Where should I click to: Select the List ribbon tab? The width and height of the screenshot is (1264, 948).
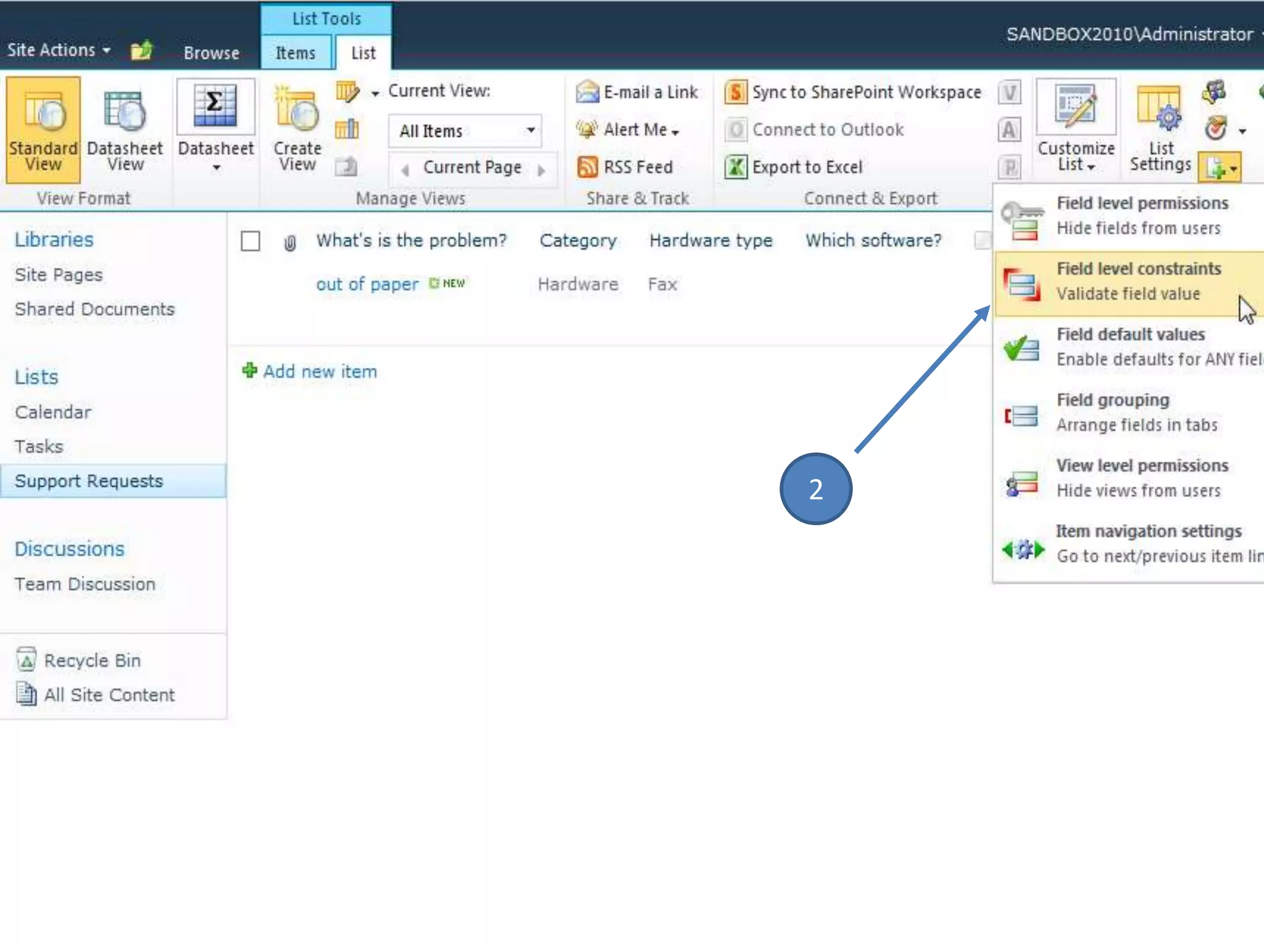pos(363,53)
